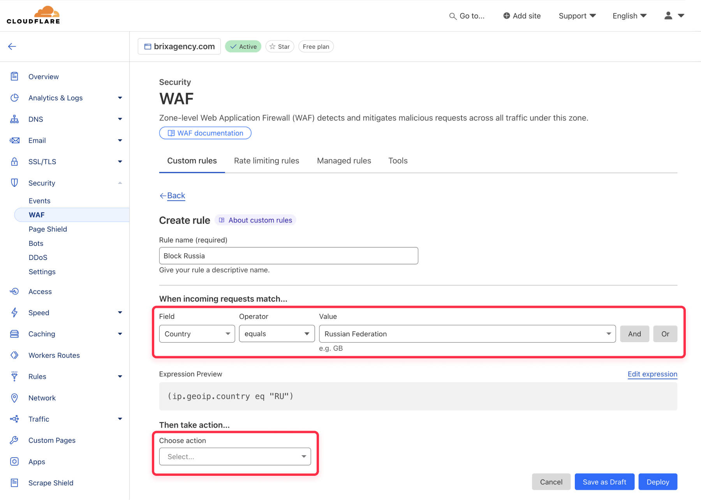Click the Overview clipboard icon
The width and height of the screenshot is (701, 500).
[x=14, y=76]
